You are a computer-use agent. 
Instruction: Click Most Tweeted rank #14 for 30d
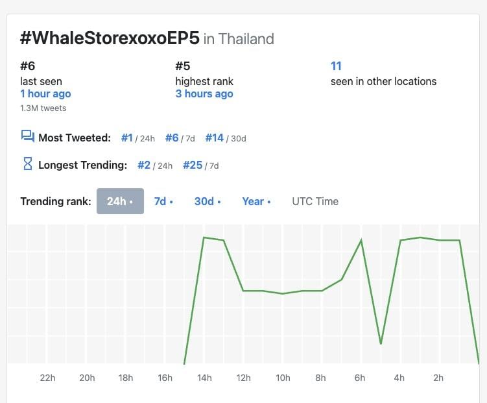point(215,138)
